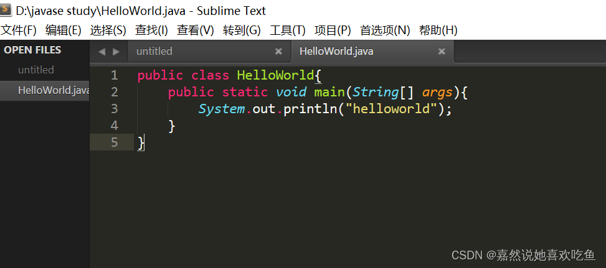Image resolution: width=606 pixels, height=268 pixels.
Task: Open the 选择(S) menu
Action: 108,30
